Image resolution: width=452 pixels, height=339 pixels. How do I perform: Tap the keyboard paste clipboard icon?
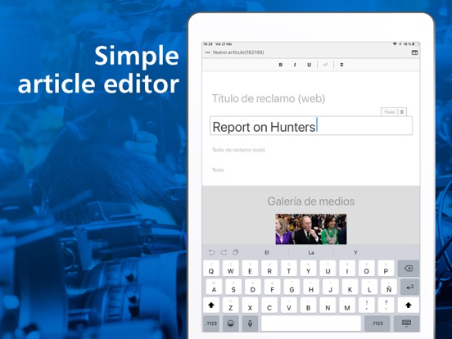coord(236,252)
